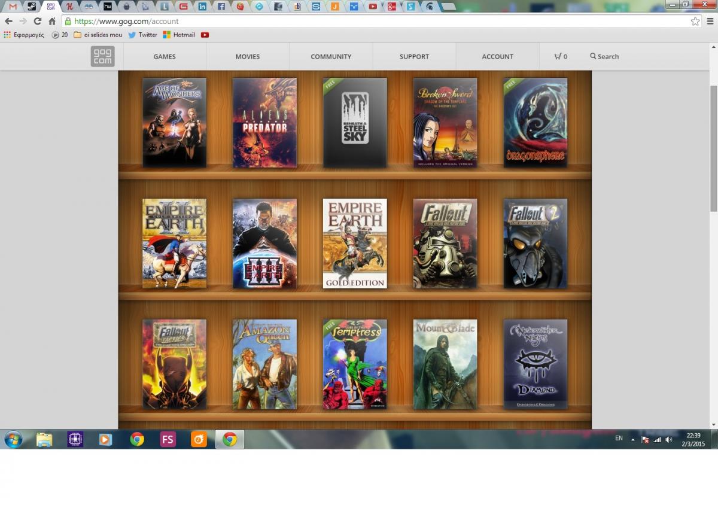The width and height of the screenshot is (718, 511).
Task: Select the Aliens versus Predator cover
Action: pyautogui.click(x=264, y=123)
